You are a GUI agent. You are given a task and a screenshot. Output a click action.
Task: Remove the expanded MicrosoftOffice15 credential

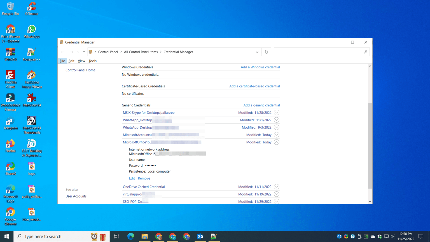(144, 178)
